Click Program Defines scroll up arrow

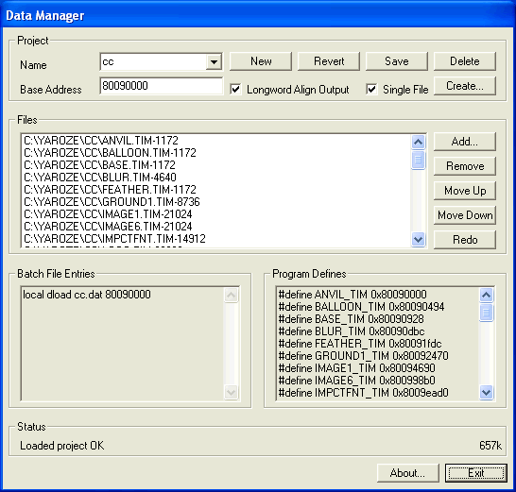pos(486,295)
